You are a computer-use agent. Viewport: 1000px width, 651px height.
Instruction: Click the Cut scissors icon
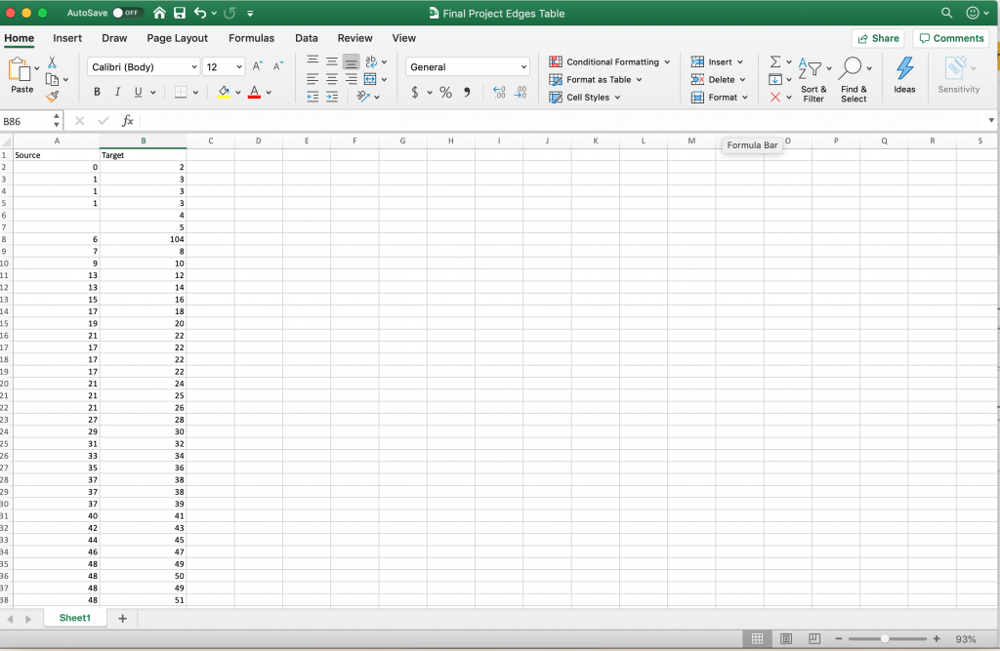point(52,61)
